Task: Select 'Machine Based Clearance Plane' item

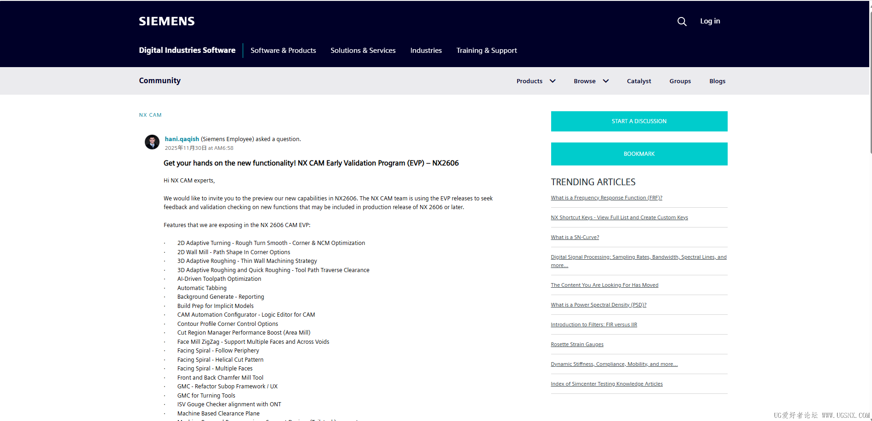Action: click(219, 414)
